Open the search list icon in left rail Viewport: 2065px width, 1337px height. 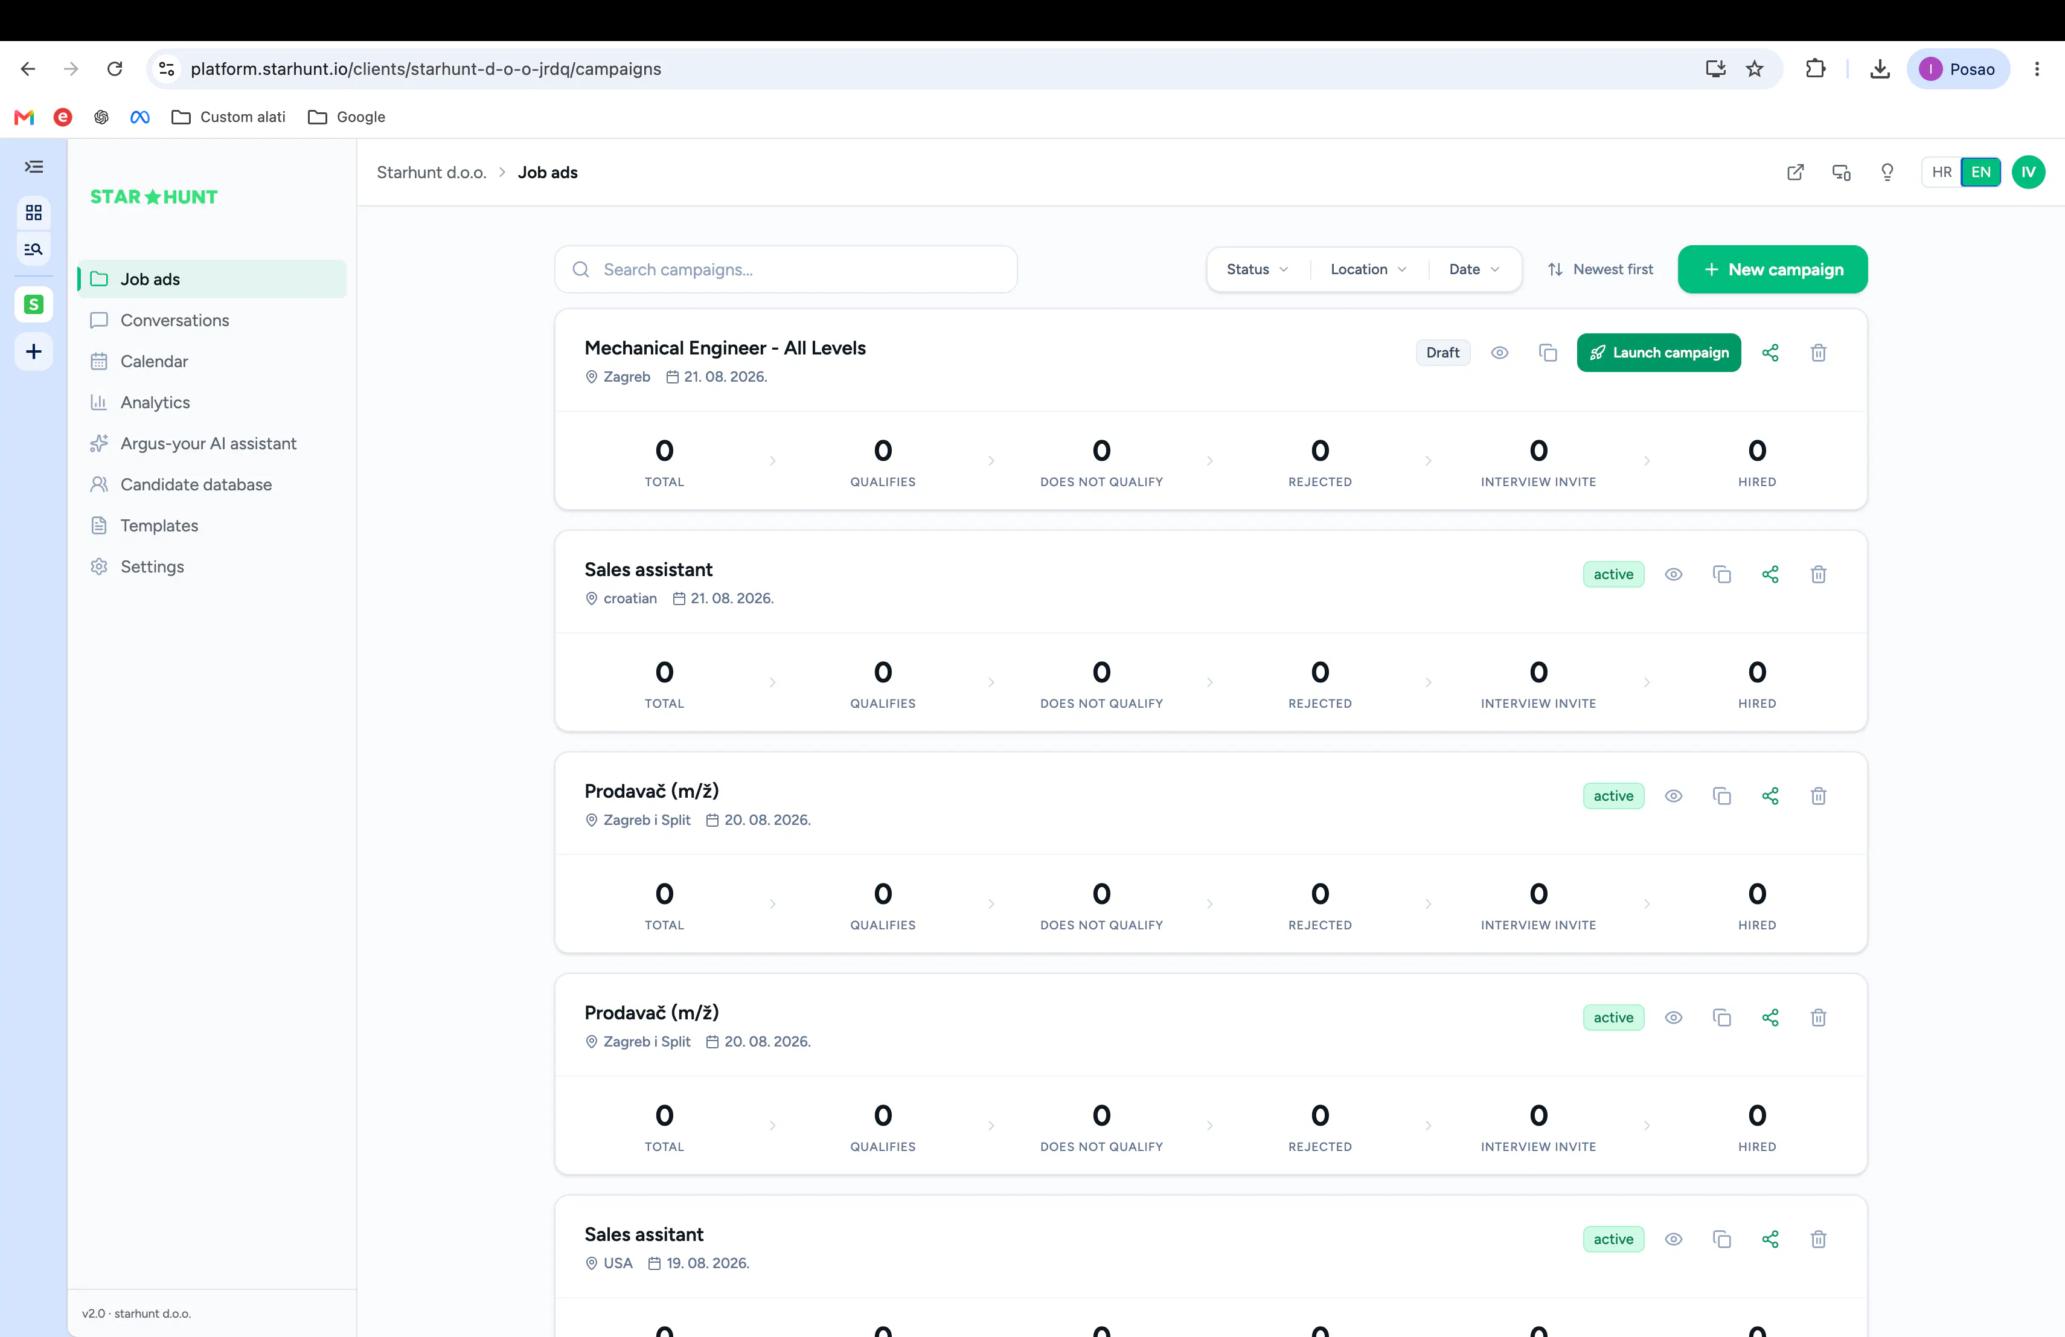pyautogui.click(x=34, y=250)
